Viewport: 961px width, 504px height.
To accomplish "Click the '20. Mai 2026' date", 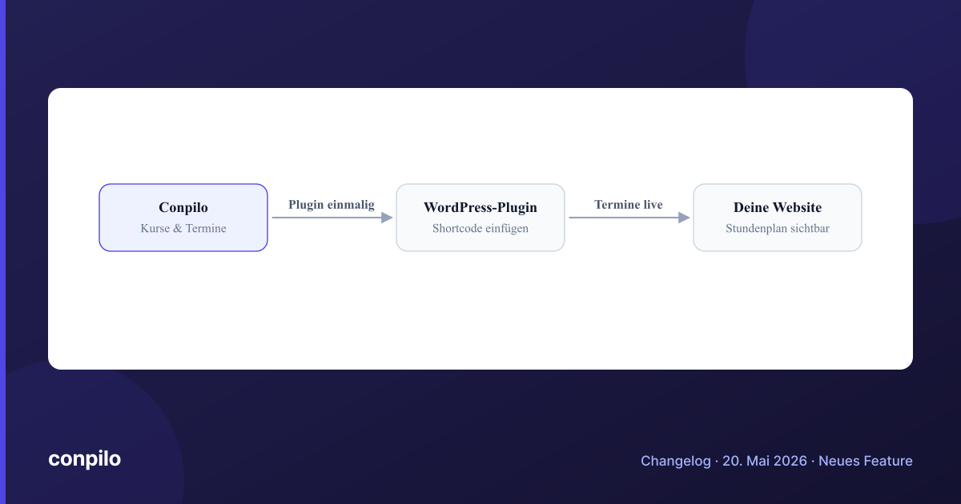I will tap(765, 461).
